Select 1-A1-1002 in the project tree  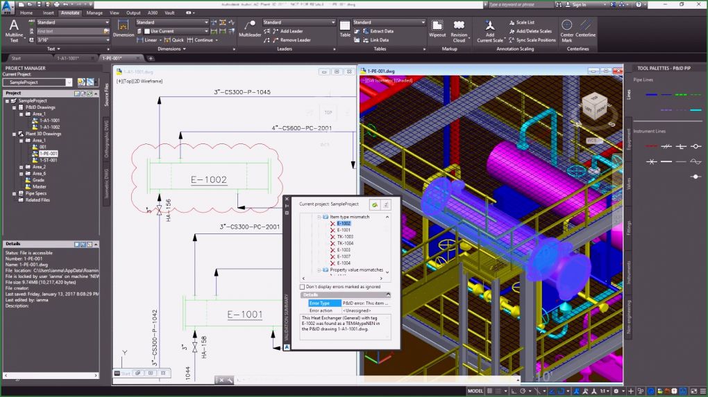pos(49,127)
